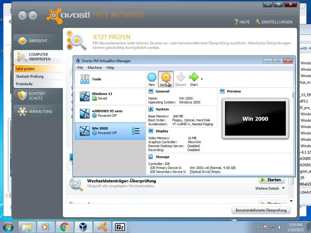Select Protokolle in avast sidebar
311x233 pixels.
tap(39, 84)
